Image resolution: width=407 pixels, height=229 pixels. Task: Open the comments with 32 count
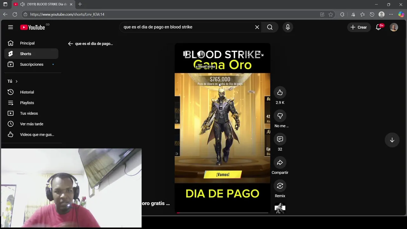pos(280,139)
